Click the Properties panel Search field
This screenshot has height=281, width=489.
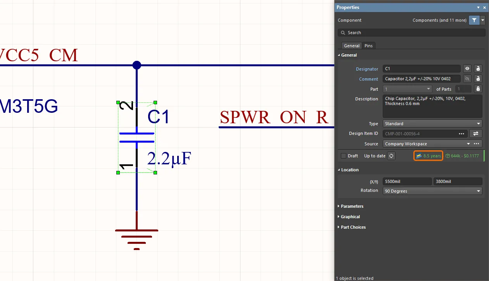[411, 33]
